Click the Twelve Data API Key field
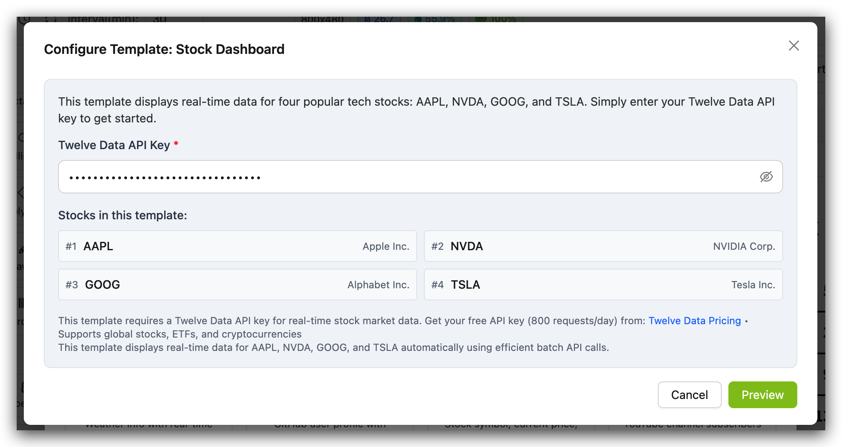This screenshot has width=842, height=447. click(409, 177)
